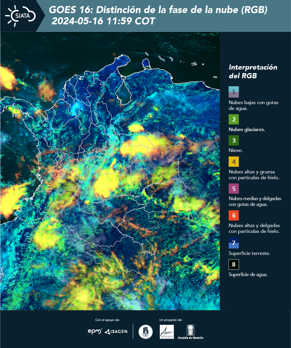291x348 pixels.
Task: Select the blue swatch number 7
Action: pos(234,243)
